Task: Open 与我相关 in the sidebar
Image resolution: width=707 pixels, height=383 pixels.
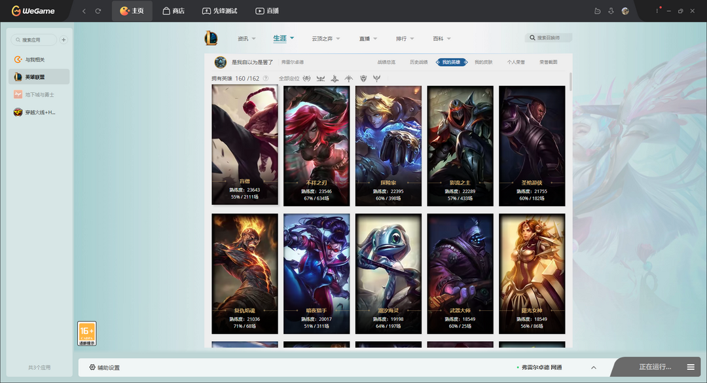Action: [39, 60]
